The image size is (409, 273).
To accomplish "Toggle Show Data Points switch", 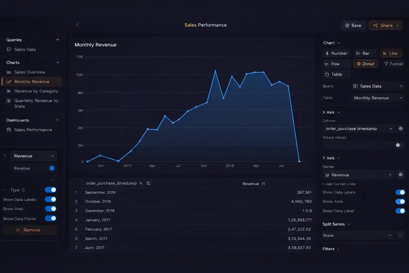I will point(51,218).
